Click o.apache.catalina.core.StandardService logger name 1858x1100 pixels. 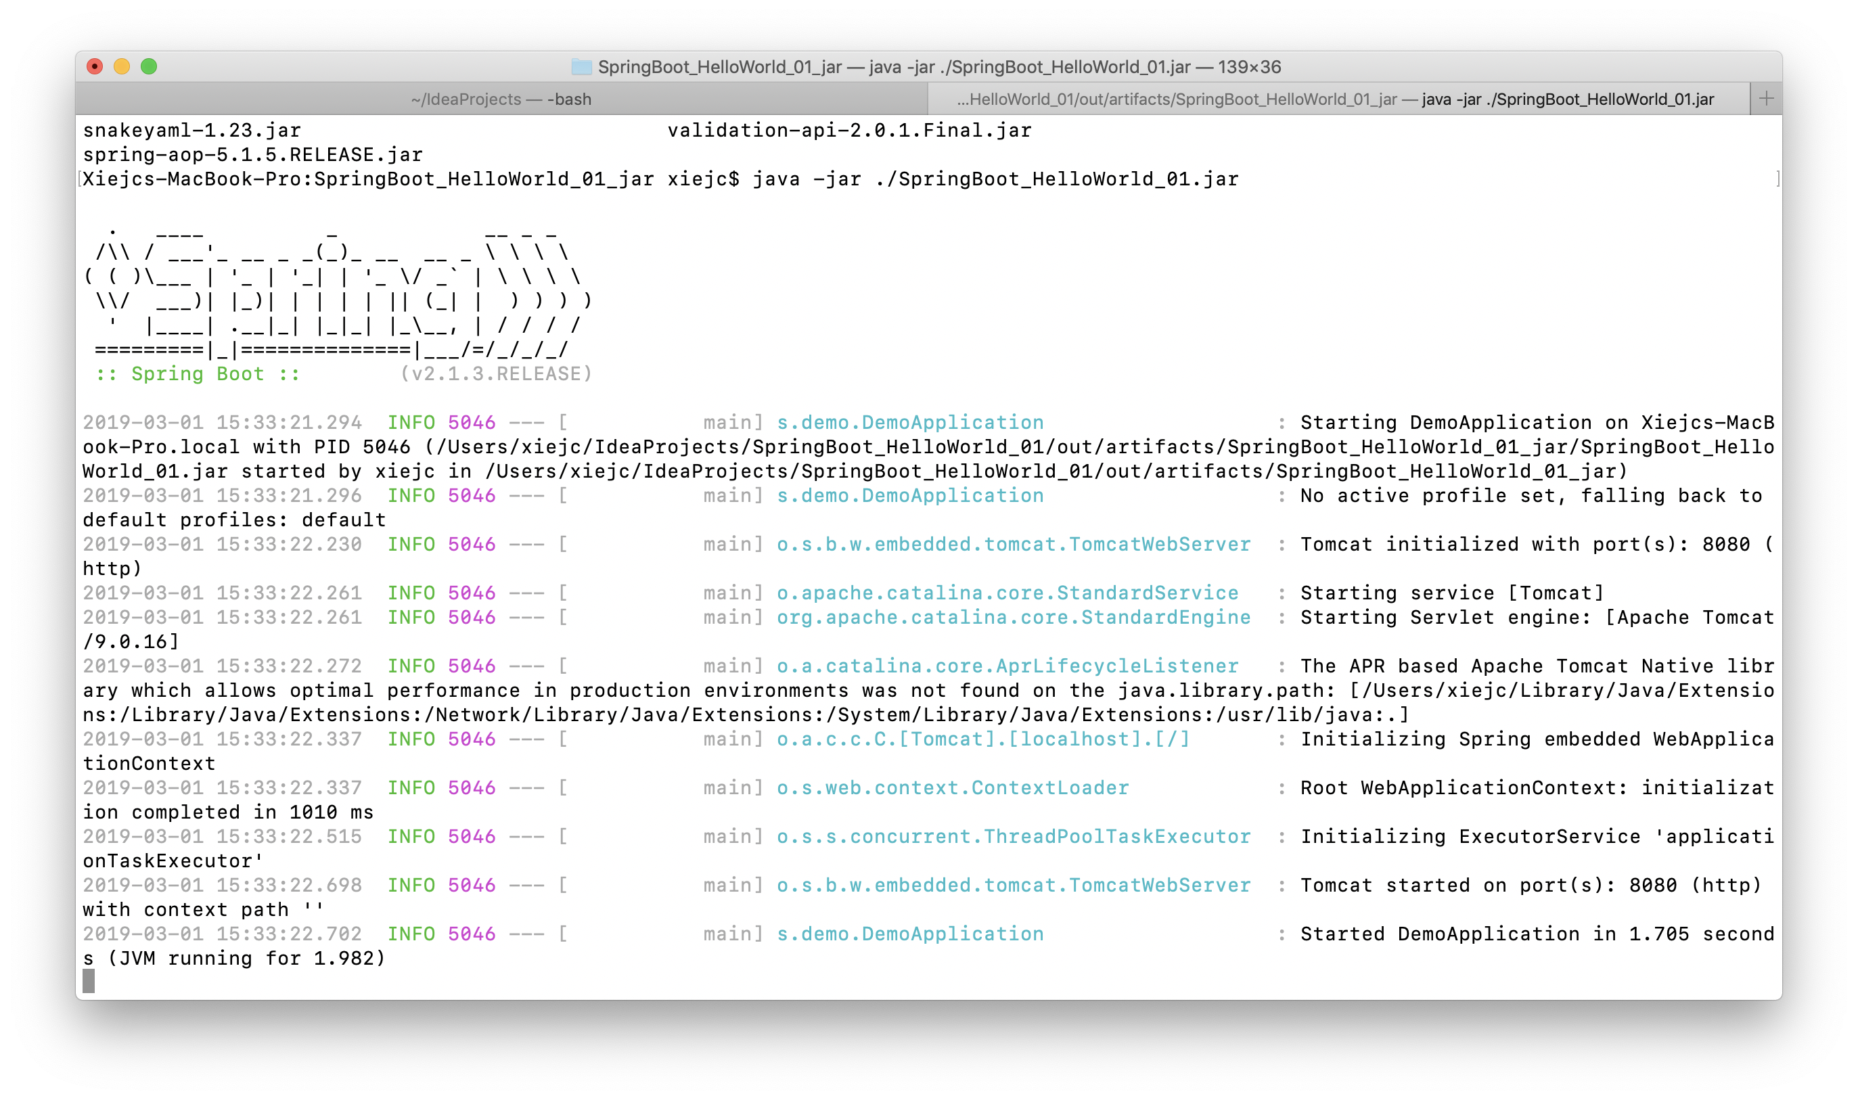1007,593
